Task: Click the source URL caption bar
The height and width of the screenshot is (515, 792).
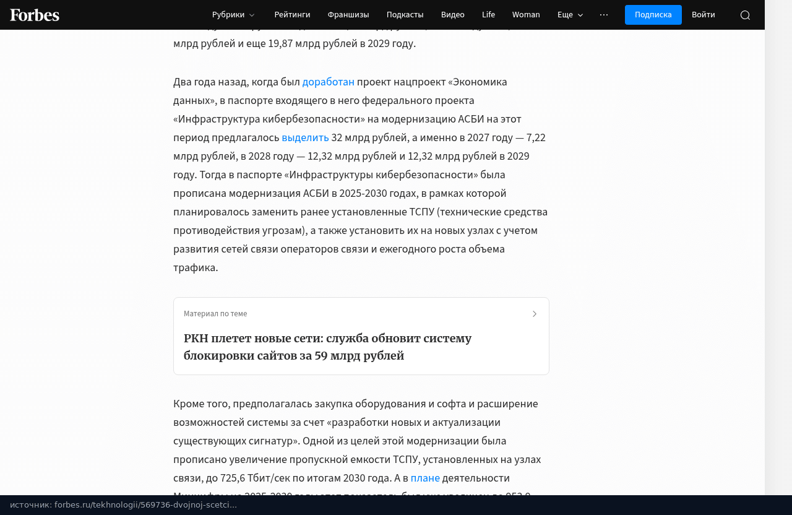Action: pos(396,505)
